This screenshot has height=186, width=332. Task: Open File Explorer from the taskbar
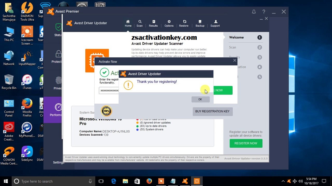click(x=125, y=181)
